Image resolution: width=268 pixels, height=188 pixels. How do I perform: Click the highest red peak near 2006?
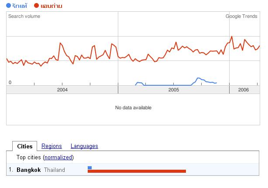point(232,37)
